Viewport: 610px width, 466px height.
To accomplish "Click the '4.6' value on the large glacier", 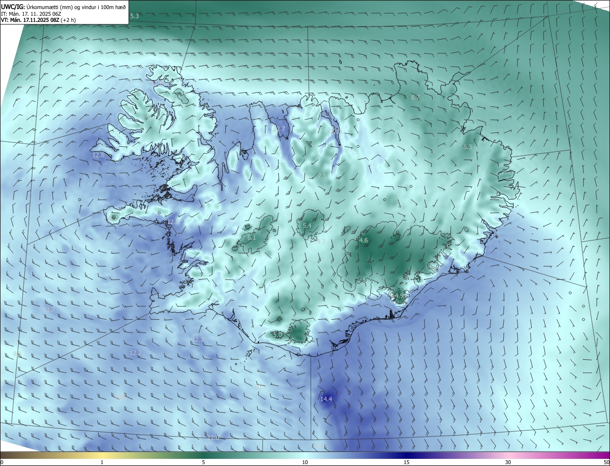I will pos(364,241).
